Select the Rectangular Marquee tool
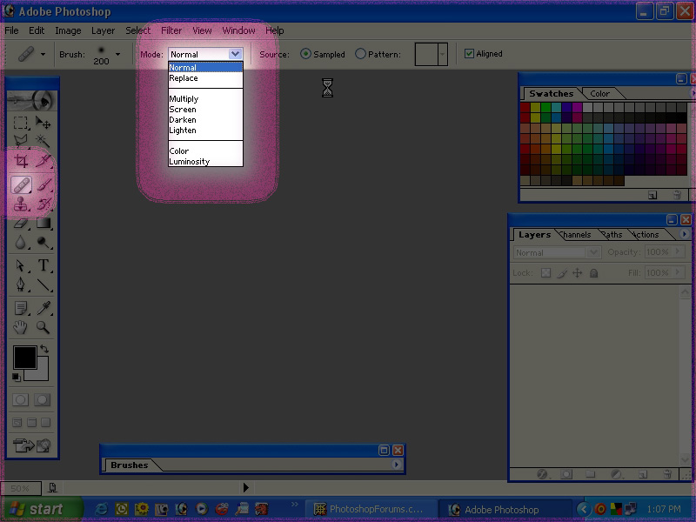 (x=21, y=123)
